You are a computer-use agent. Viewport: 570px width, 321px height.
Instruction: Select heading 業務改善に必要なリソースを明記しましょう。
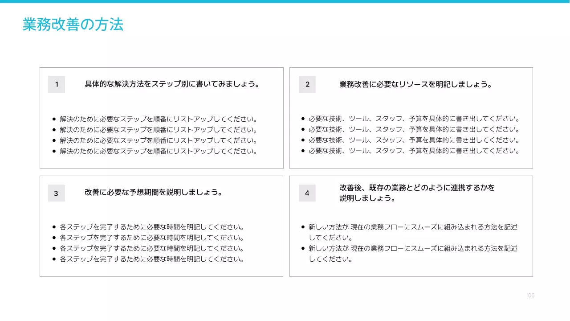pos(416,84)
